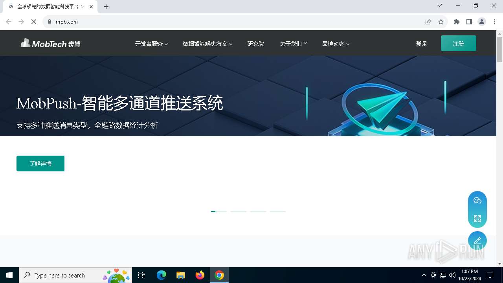Open Chrome three-dot menu
Screen dimensions: 503x283
pos(494,22)
